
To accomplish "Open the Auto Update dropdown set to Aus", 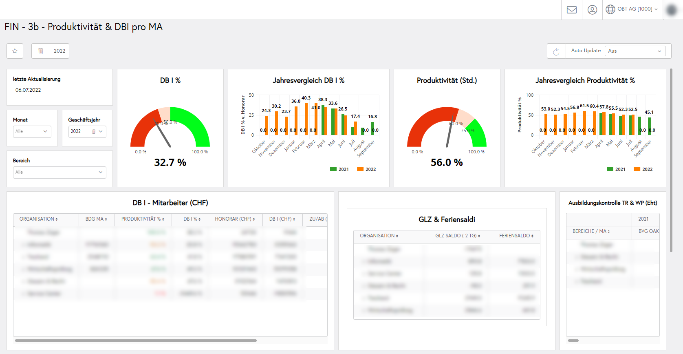I will point(635,51).
